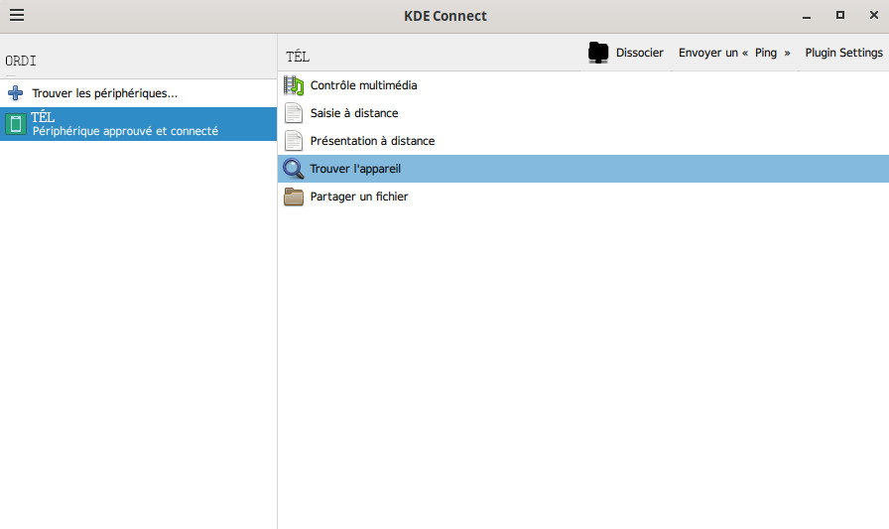Open the hamburger menu
The height and width of the screenshot is (529, 889).
point(17,16)
